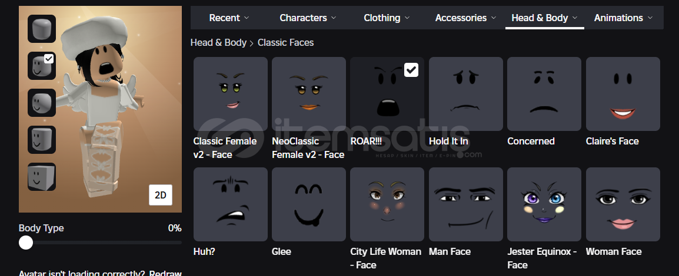The width and height of the screenshot is (679, 276).
Task: Open the Recent tab
Action: [229, 18]
